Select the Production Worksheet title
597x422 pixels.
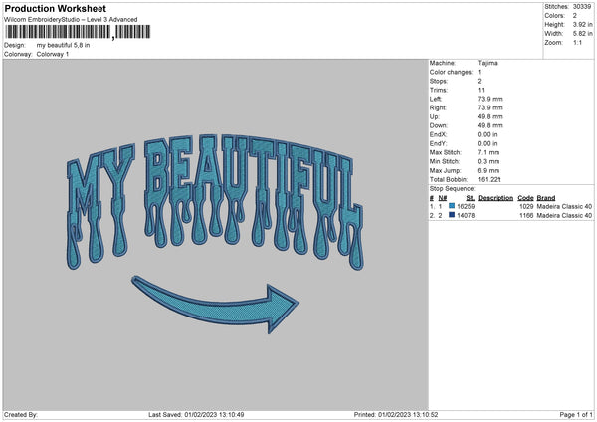pos(56,8)
